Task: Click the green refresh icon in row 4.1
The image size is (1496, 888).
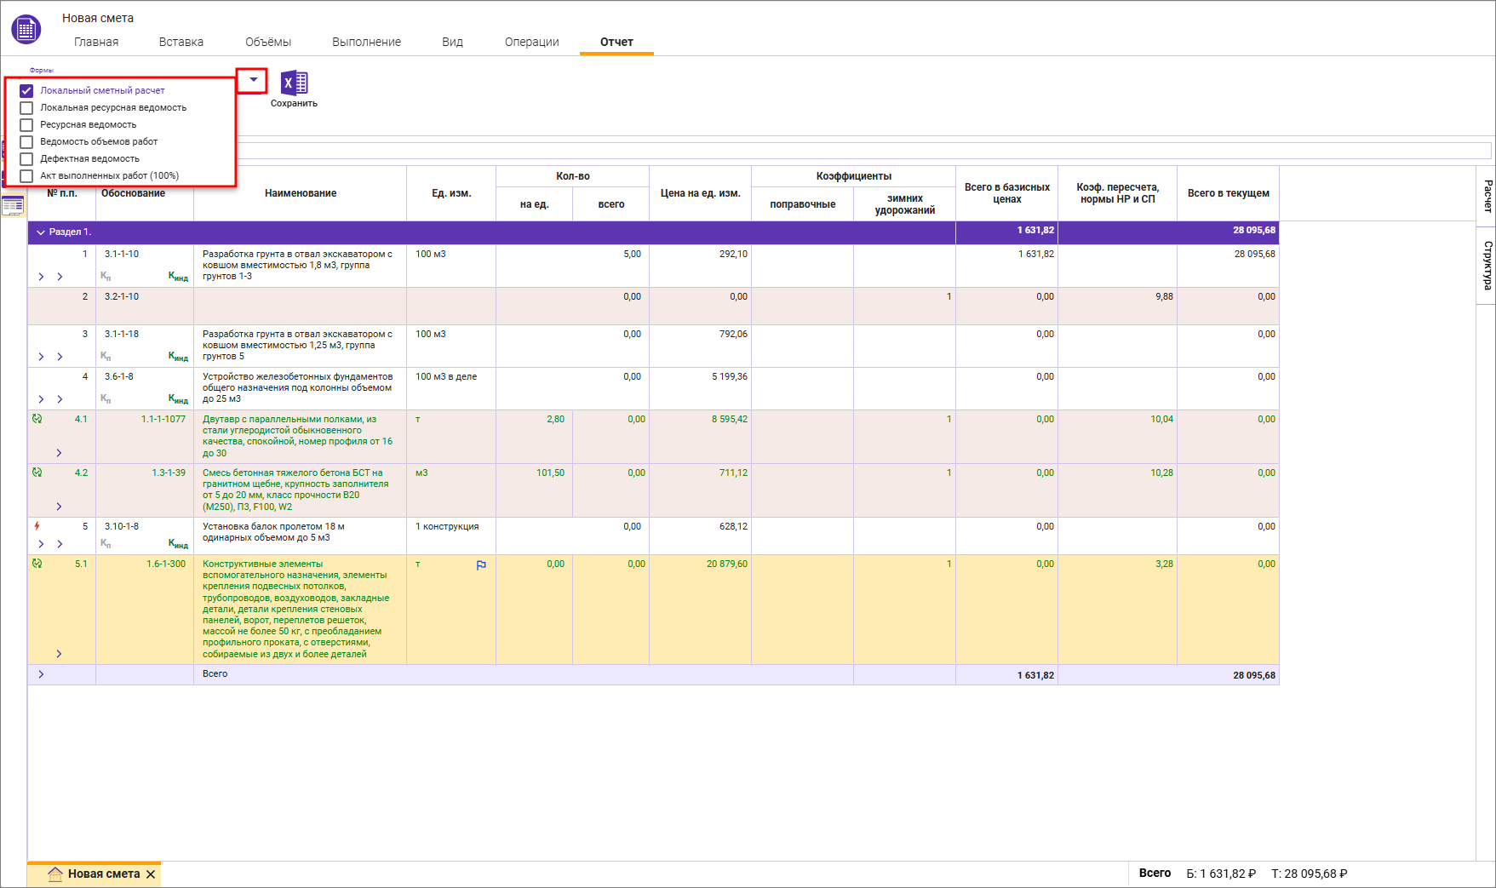Action: click(x=37, y=419)
